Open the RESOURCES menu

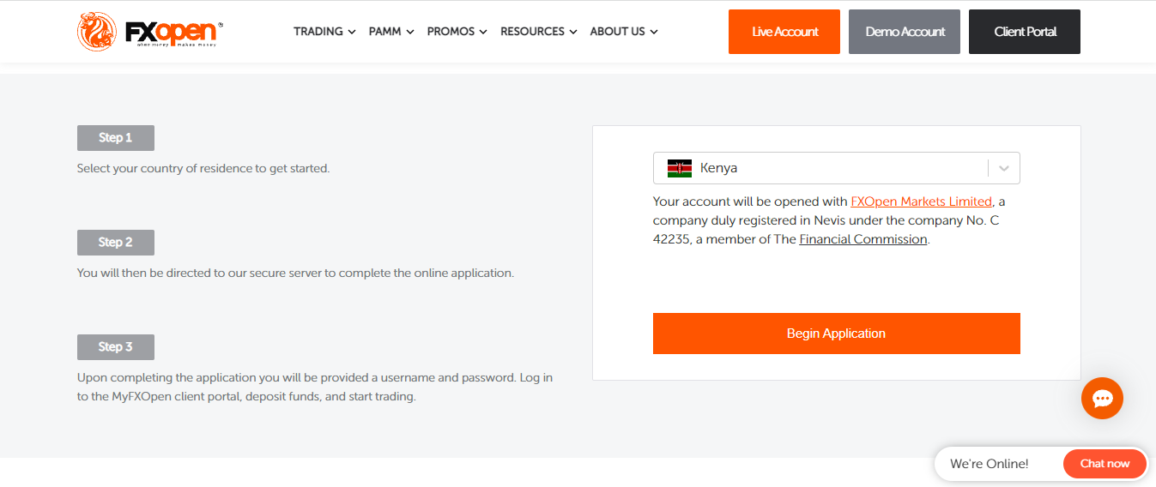(538, 32)
